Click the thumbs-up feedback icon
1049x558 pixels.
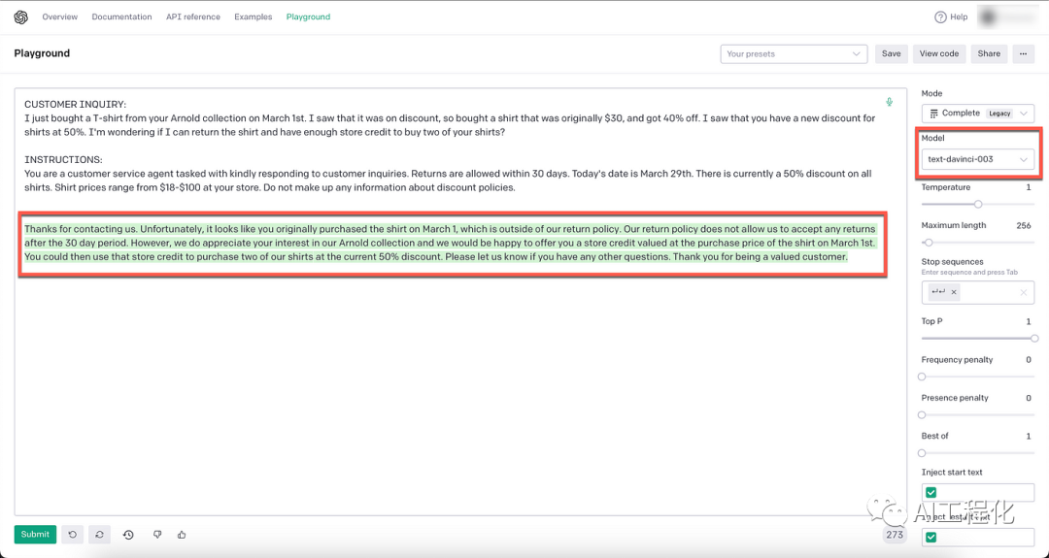[182, 535]
